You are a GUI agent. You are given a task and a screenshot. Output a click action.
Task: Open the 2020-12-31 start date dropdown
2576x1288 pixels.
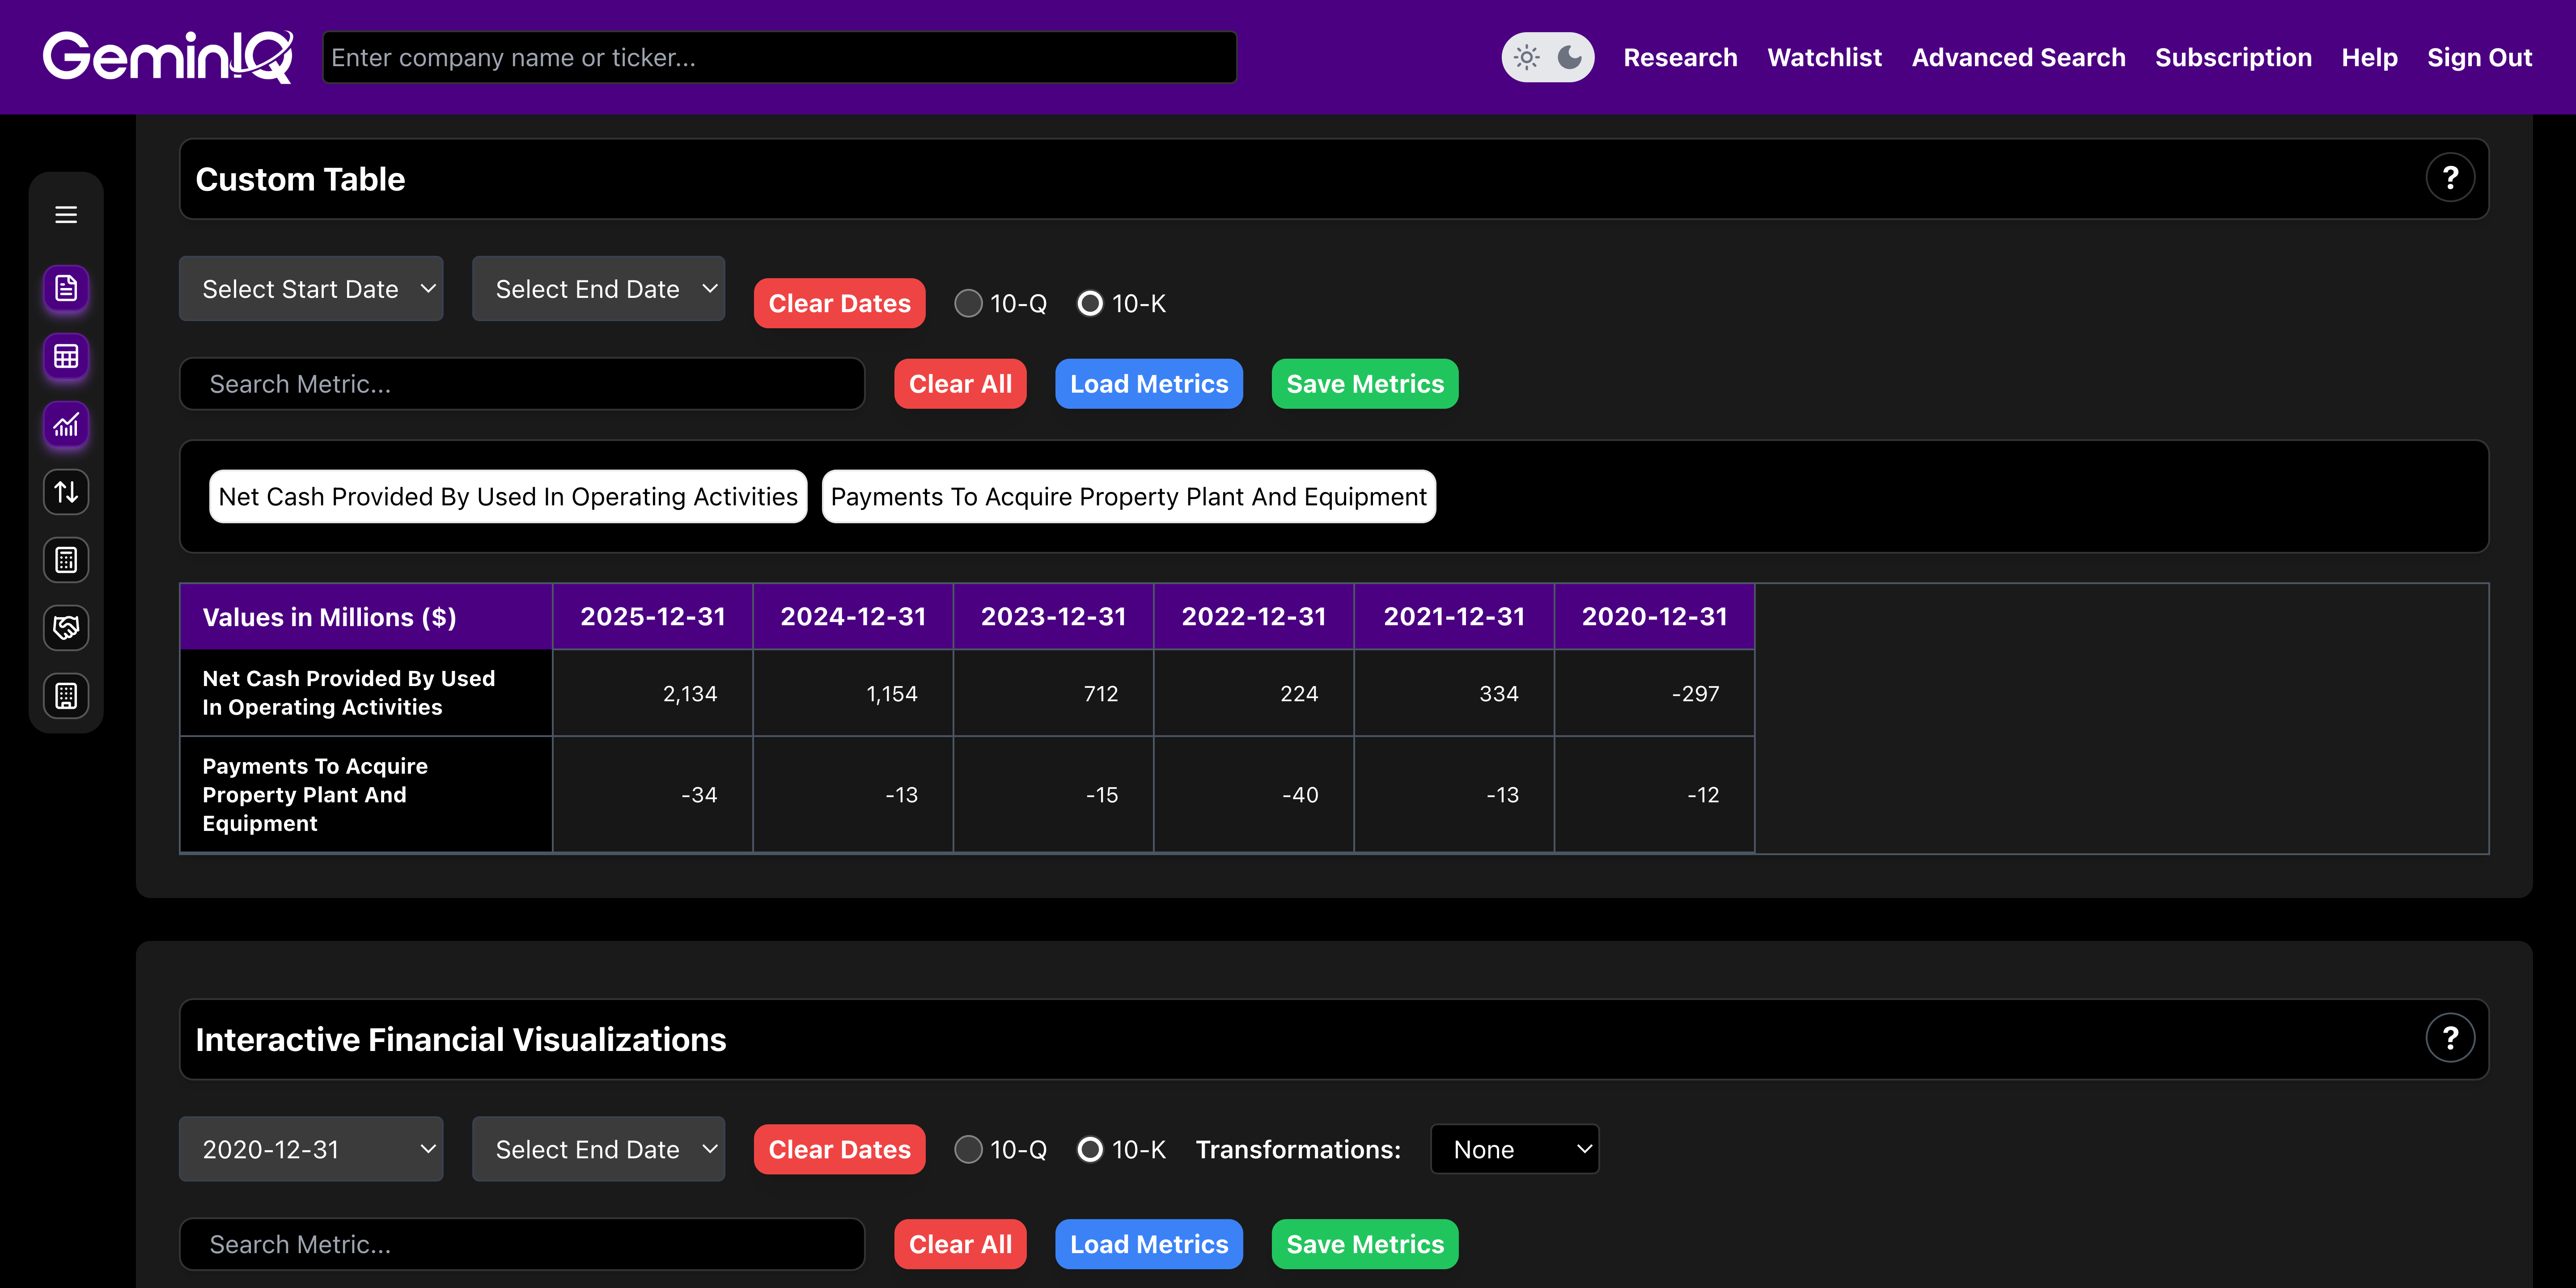click(311, 1150)
